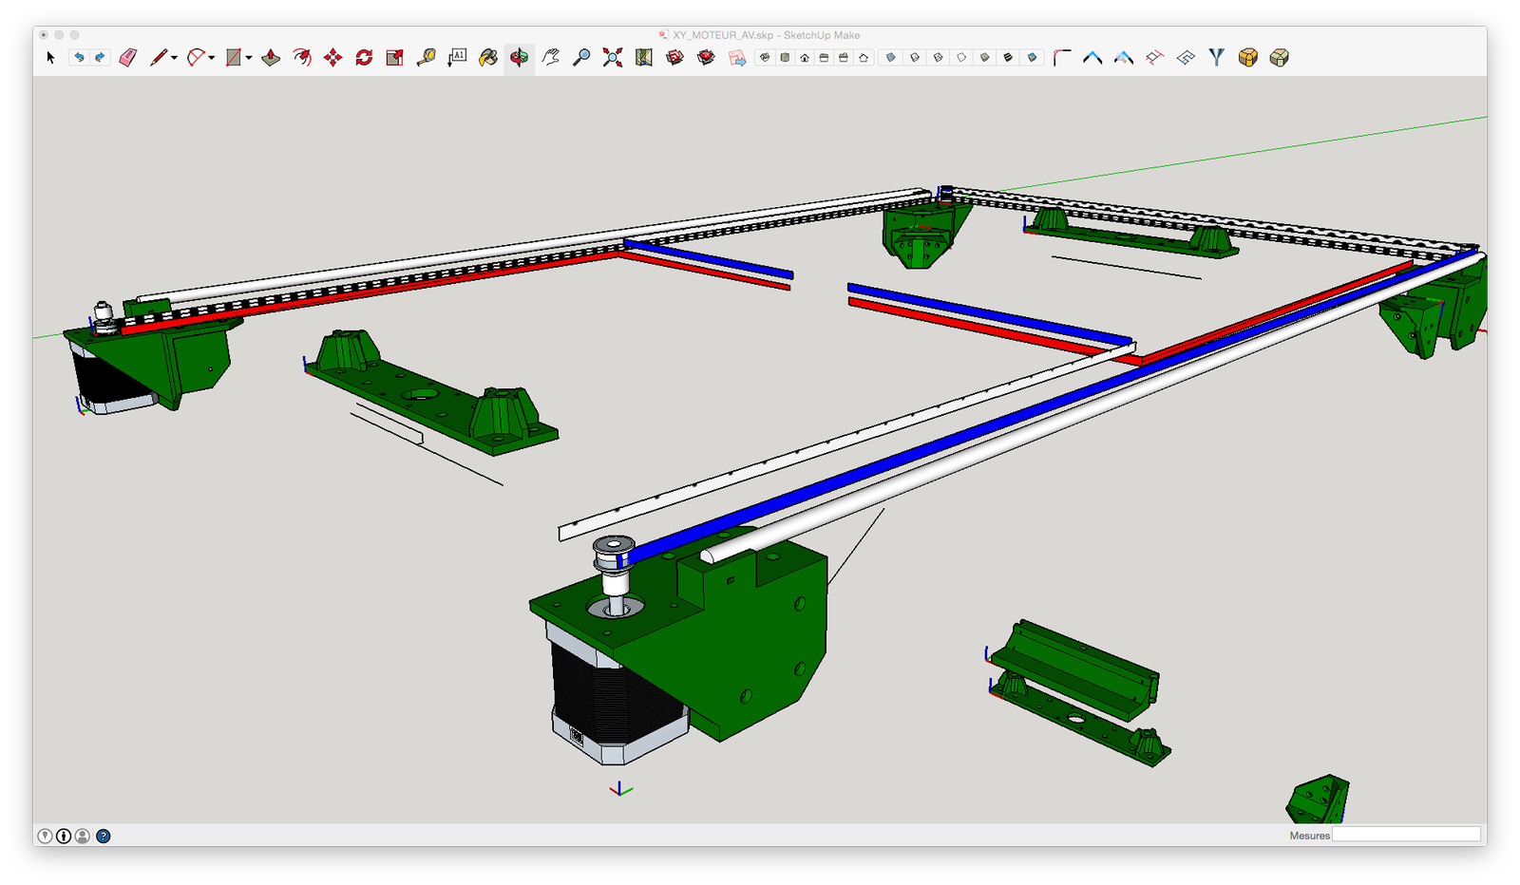Switch to Front view house icon

pos(805,58)
